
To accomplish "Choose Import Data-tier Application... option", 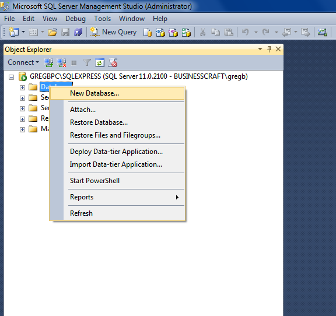I will 117,164.
